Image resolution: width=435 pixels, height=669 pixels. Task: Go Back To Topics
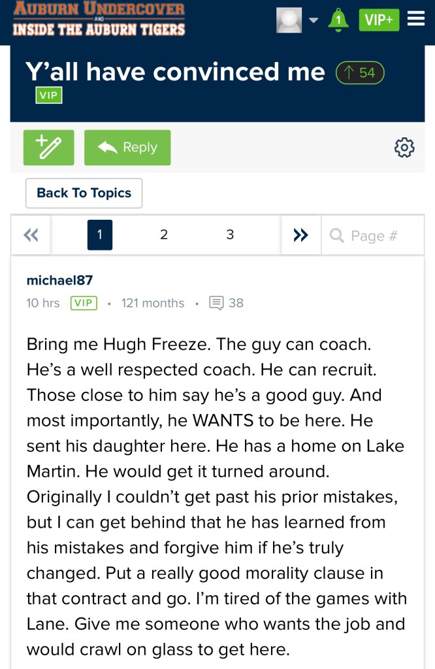84,193
